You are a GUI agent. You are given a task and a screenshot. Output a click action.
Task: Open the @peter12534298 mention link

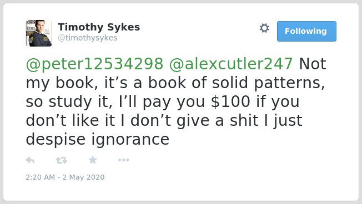(x=94, y=64)
